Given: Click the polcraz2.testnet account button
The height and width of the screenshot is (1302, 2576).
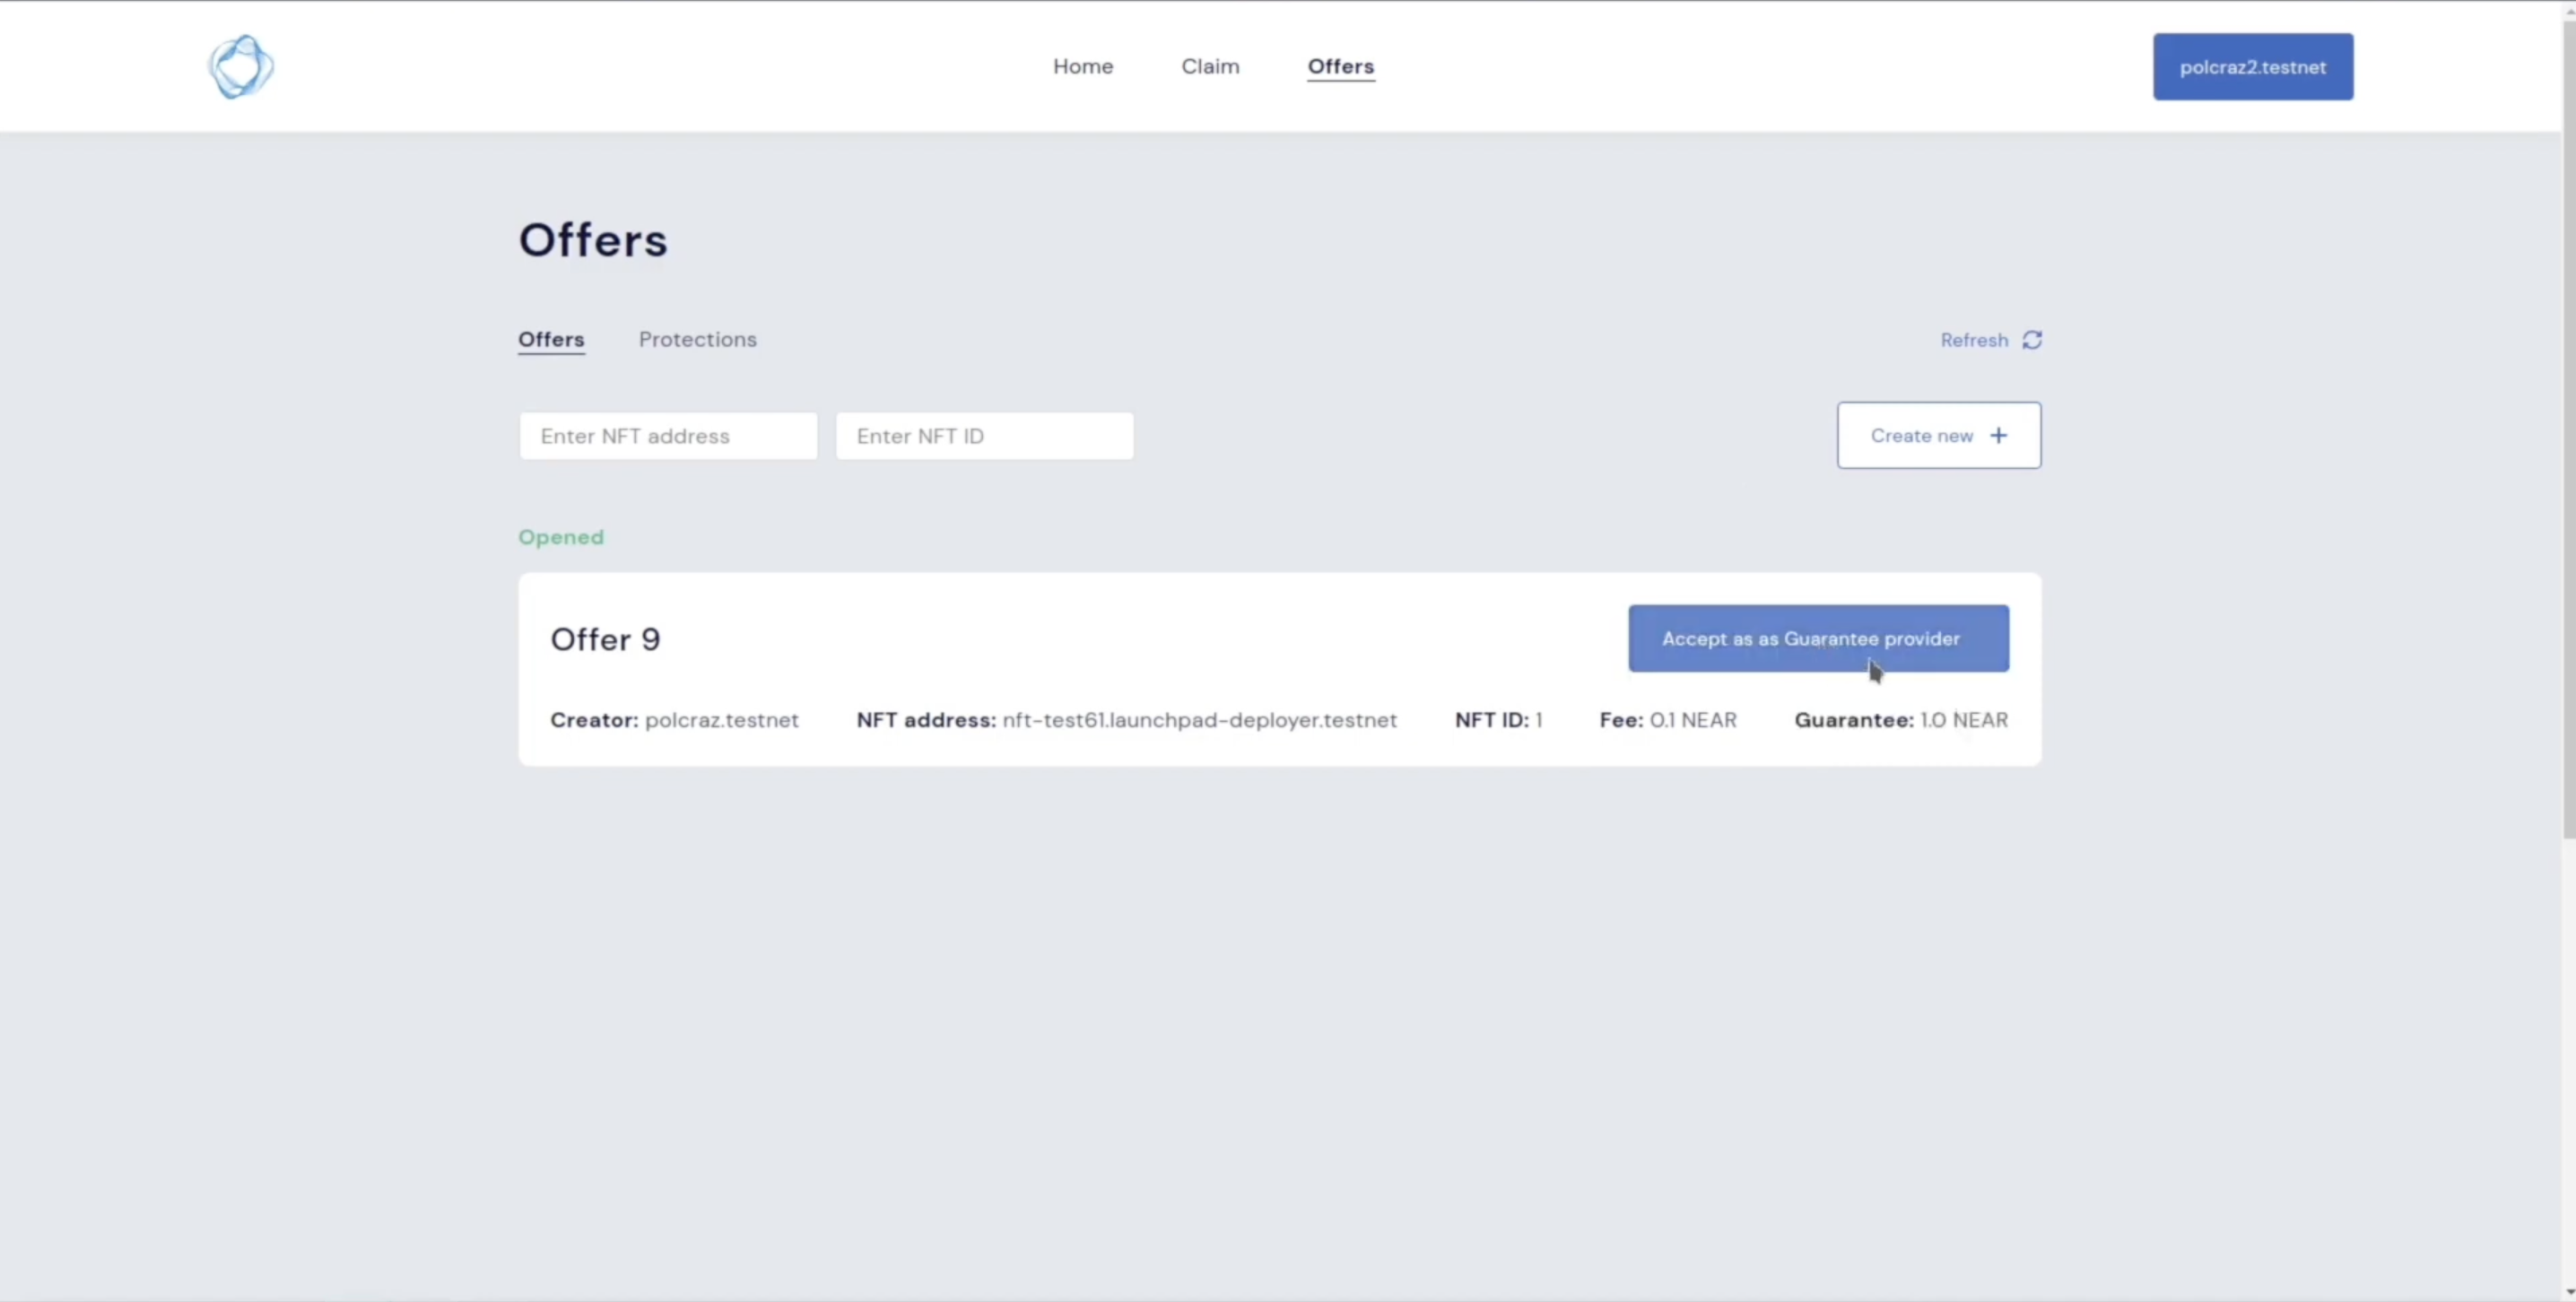Looking at the screenshot, I should tap(2252, 67).
